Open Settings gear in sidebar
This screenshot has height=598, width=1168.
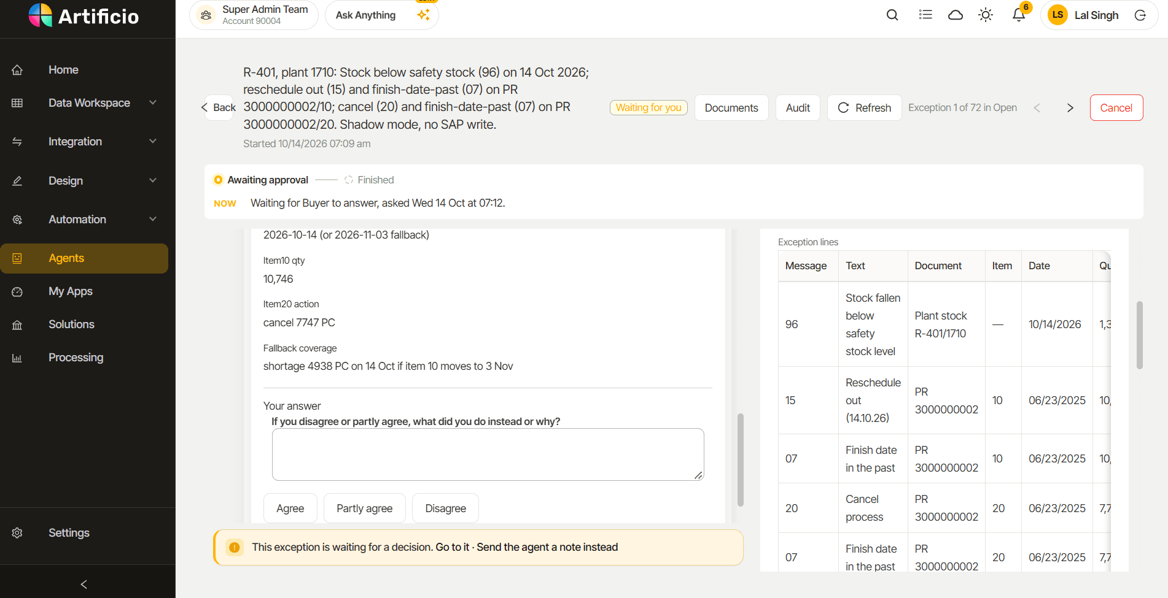pyautogui.click(x=17, y=533)
